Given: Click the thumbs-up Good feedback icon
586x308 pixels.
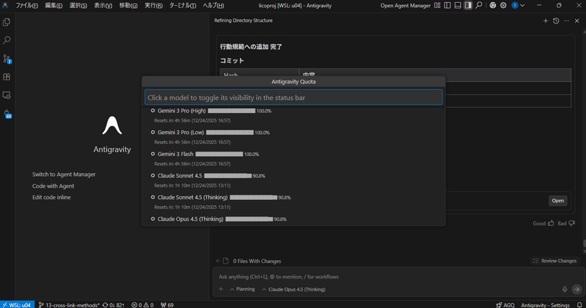Looking at the screenshot, I should pyautogui.click(x=551, y=223).
